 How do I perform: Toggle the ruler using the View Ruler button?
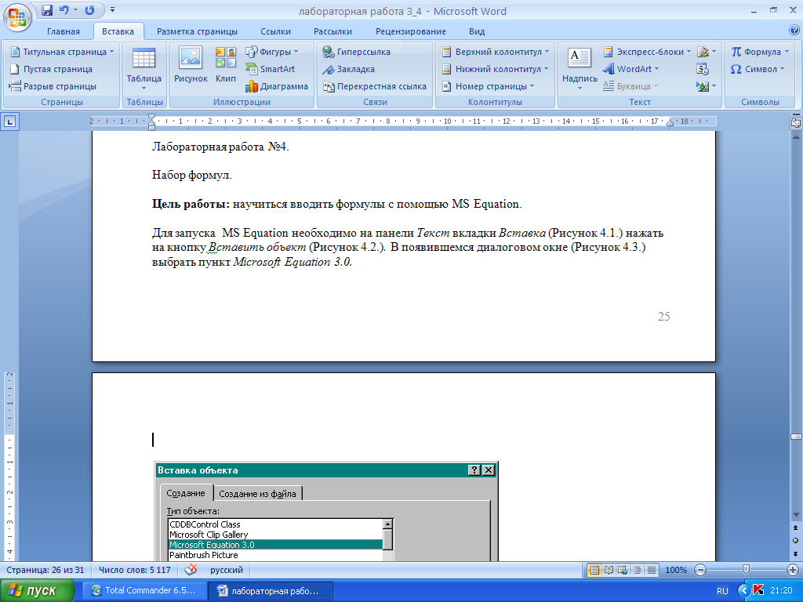coord(796,122)
